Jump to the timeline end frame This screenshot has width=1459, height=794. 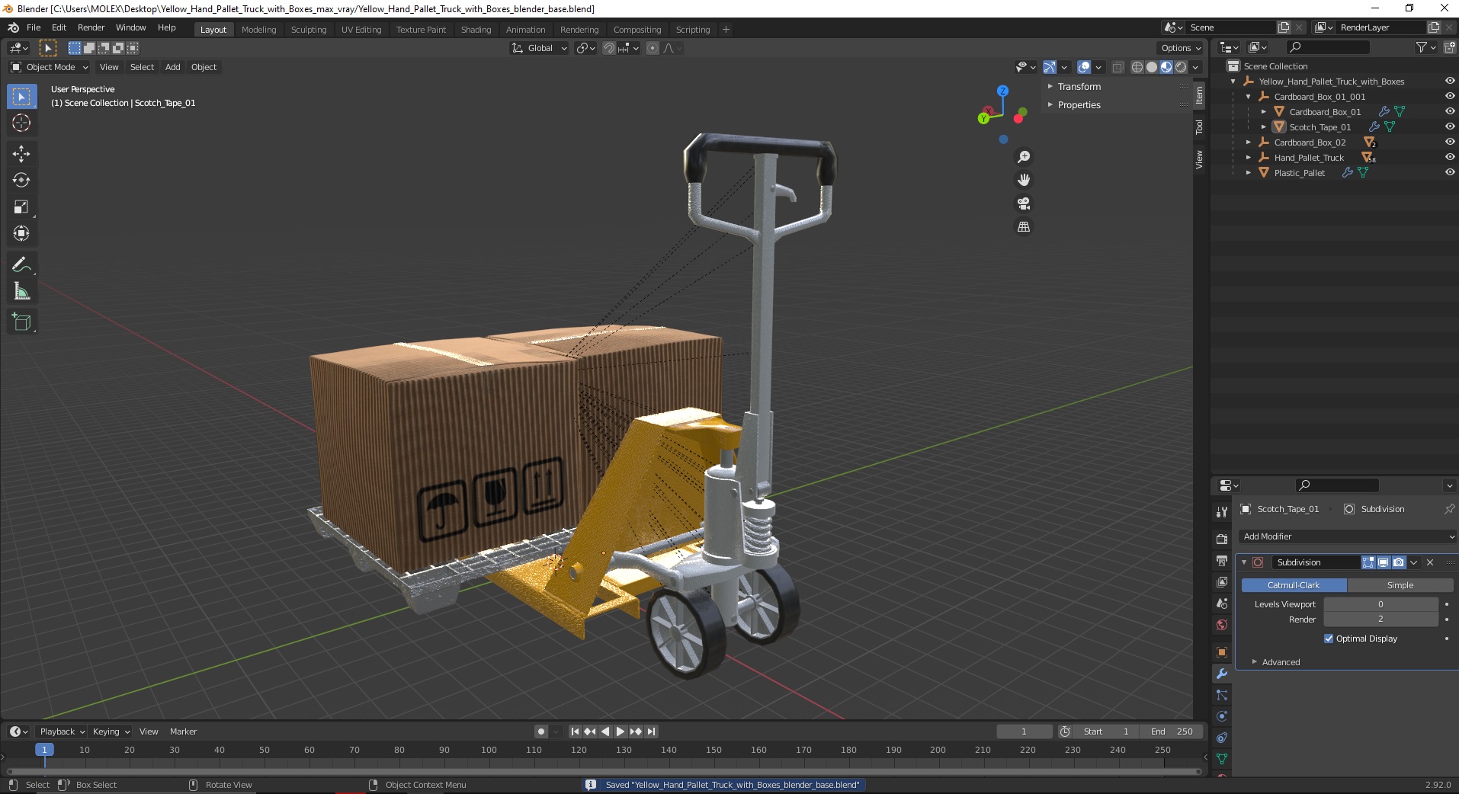[x=651, y=732]
